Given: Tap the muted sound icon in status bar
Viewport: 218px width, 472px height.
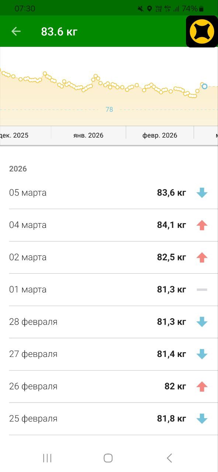Looking at the screenshot, I should (140, 8).
